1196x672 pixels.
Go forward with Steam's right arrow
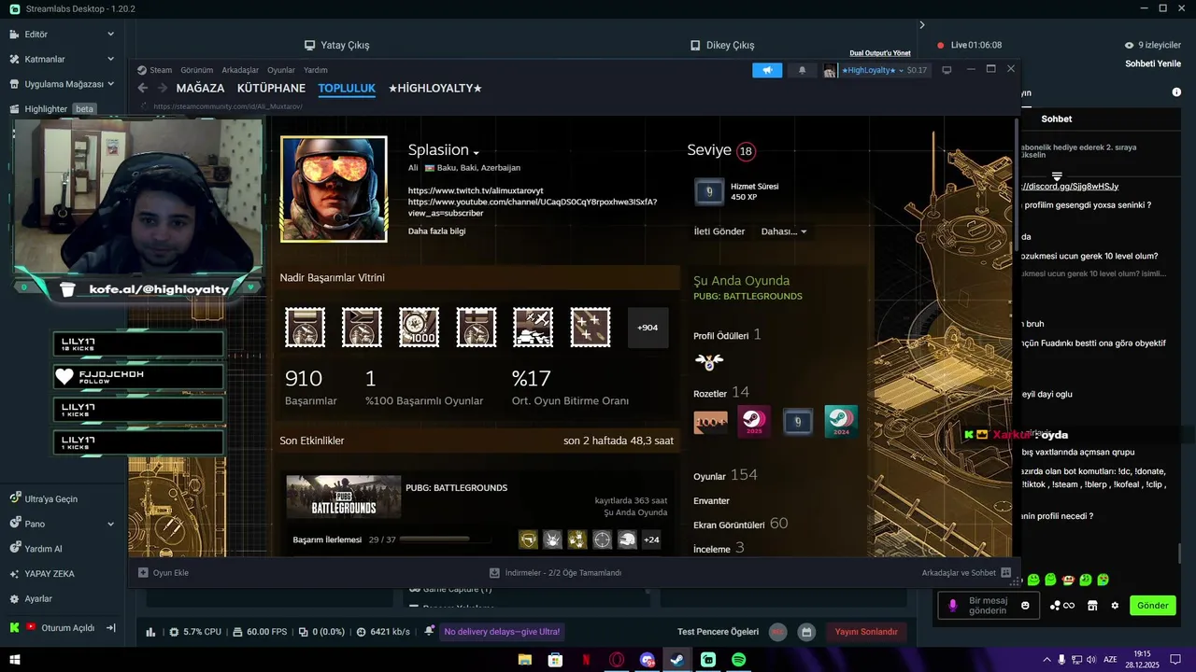point(162,88)
